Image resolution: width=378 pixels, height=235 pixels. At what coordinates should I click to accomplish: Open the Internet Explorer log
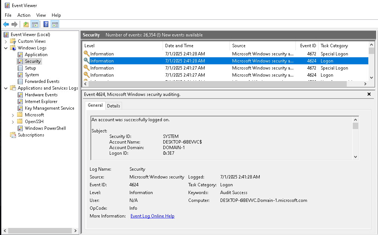[x=41, y=102]
